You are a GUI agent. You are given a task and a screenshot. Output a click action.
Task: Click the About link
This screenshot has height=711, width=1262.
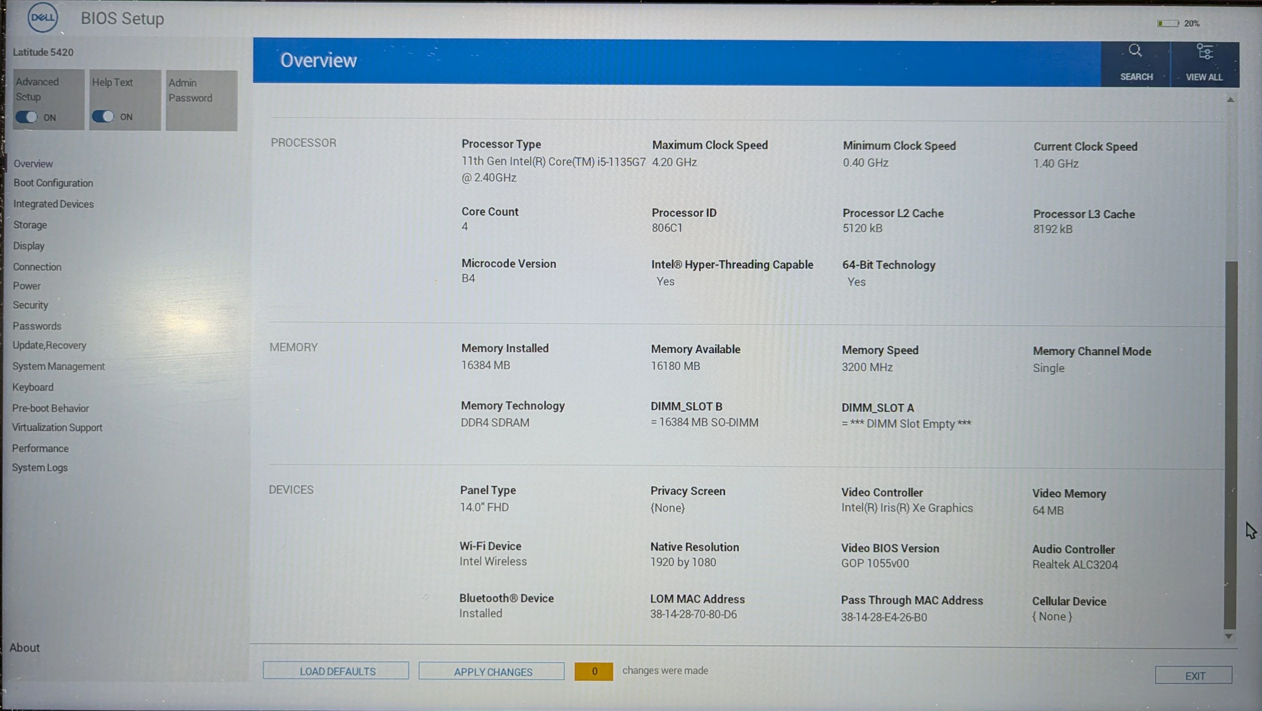click(x=24, y=647)
